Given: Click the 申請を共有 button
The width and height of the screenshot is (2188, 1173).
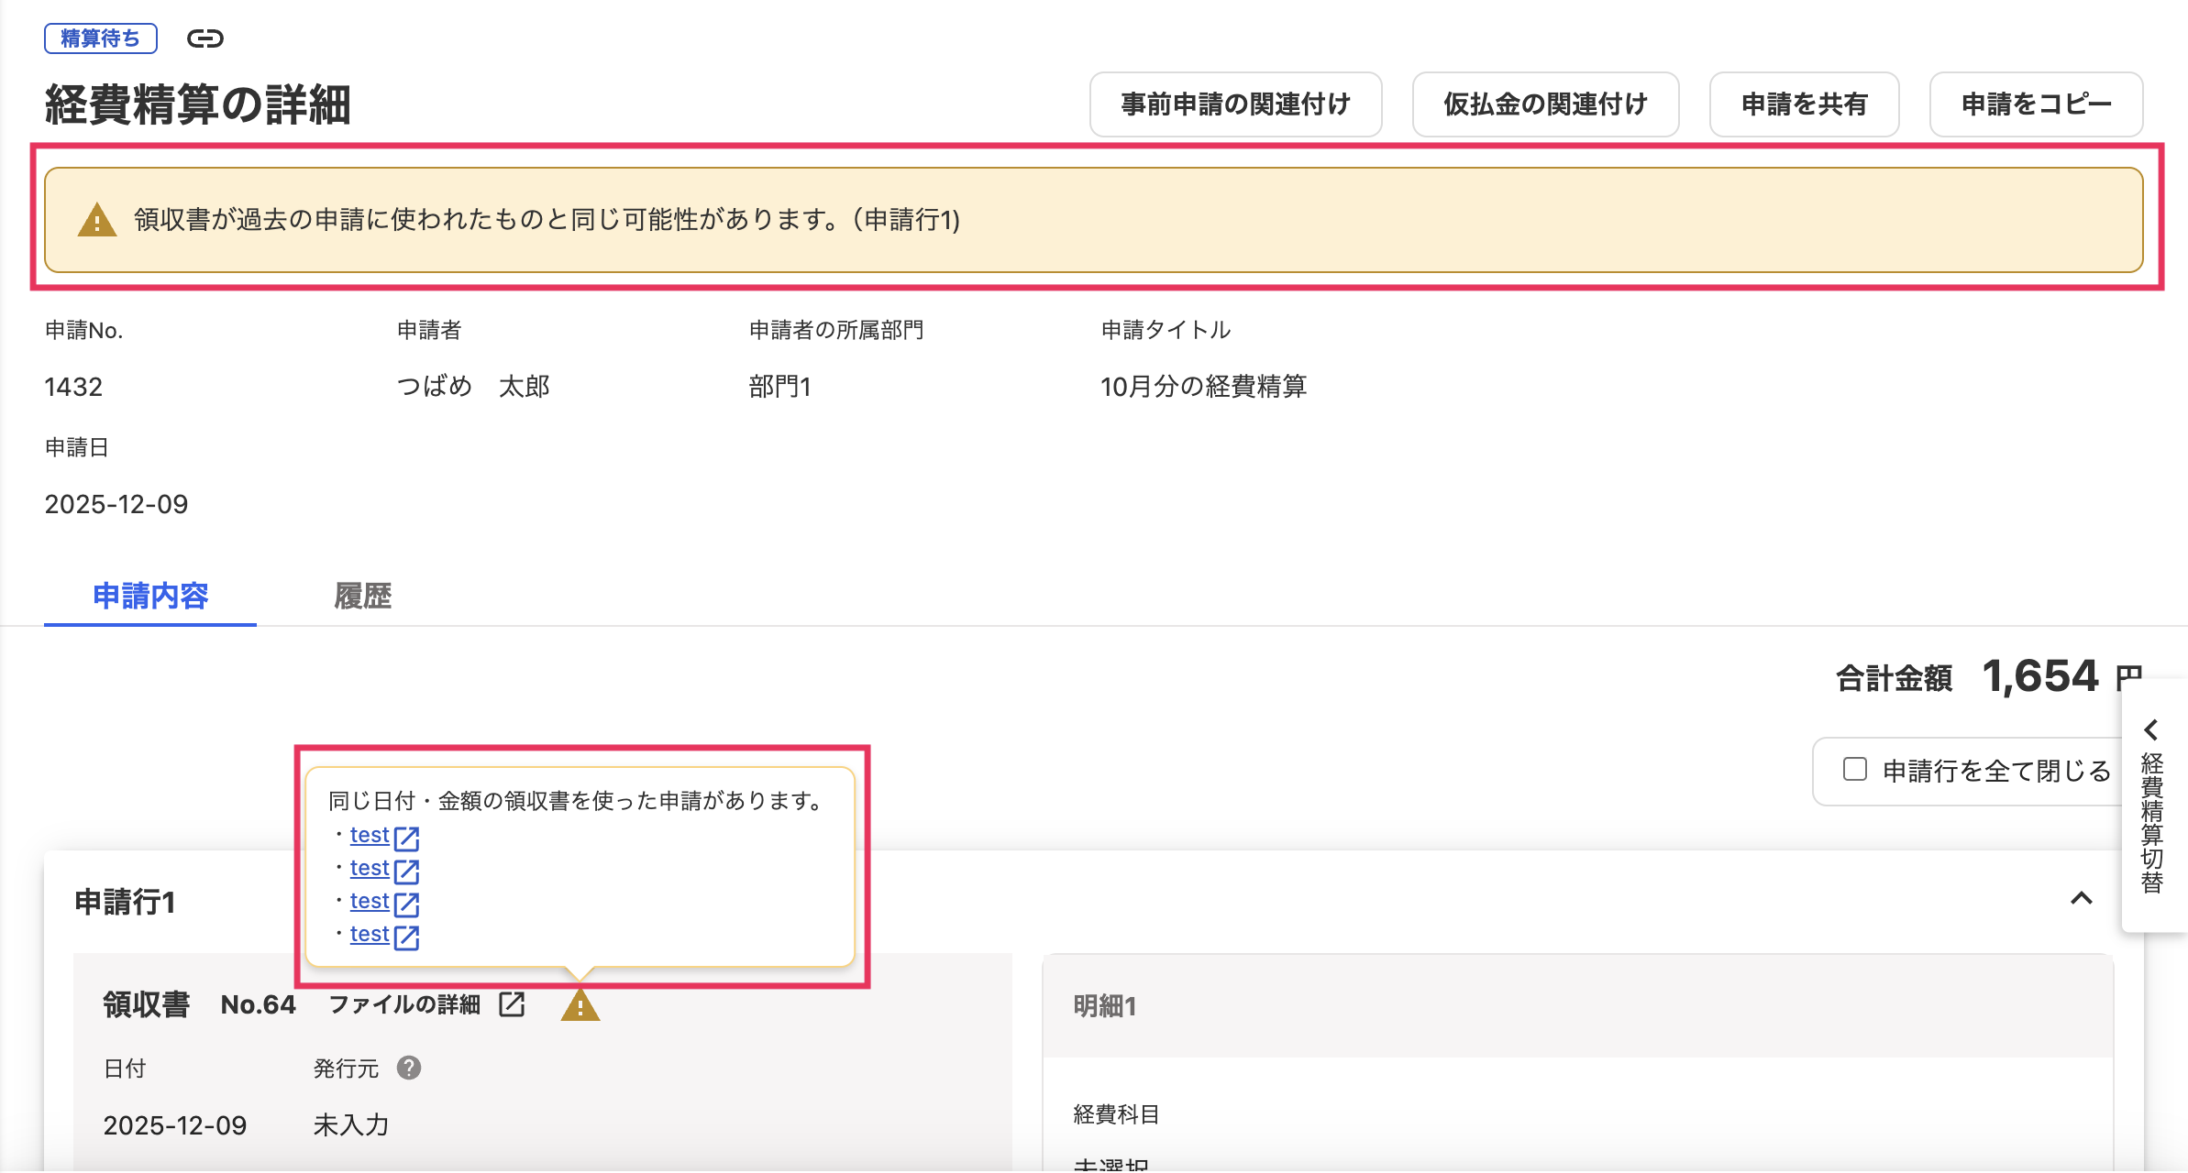Looking at the screenshot, I should point(1804,104).
